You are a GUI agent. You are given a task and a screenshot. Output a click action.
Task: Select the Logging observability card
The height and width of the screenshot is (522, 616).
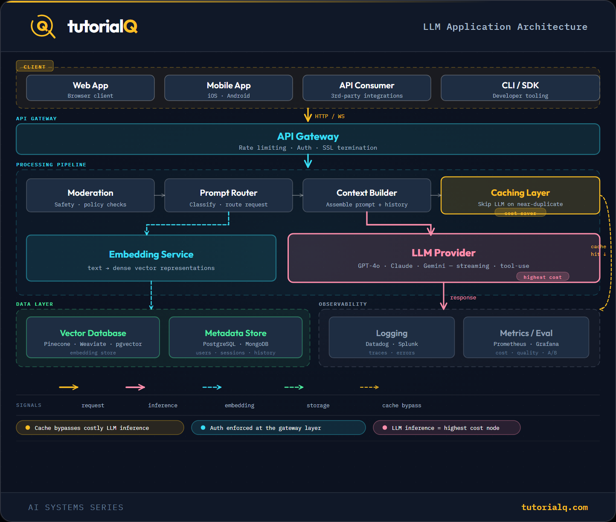(392, 337)
